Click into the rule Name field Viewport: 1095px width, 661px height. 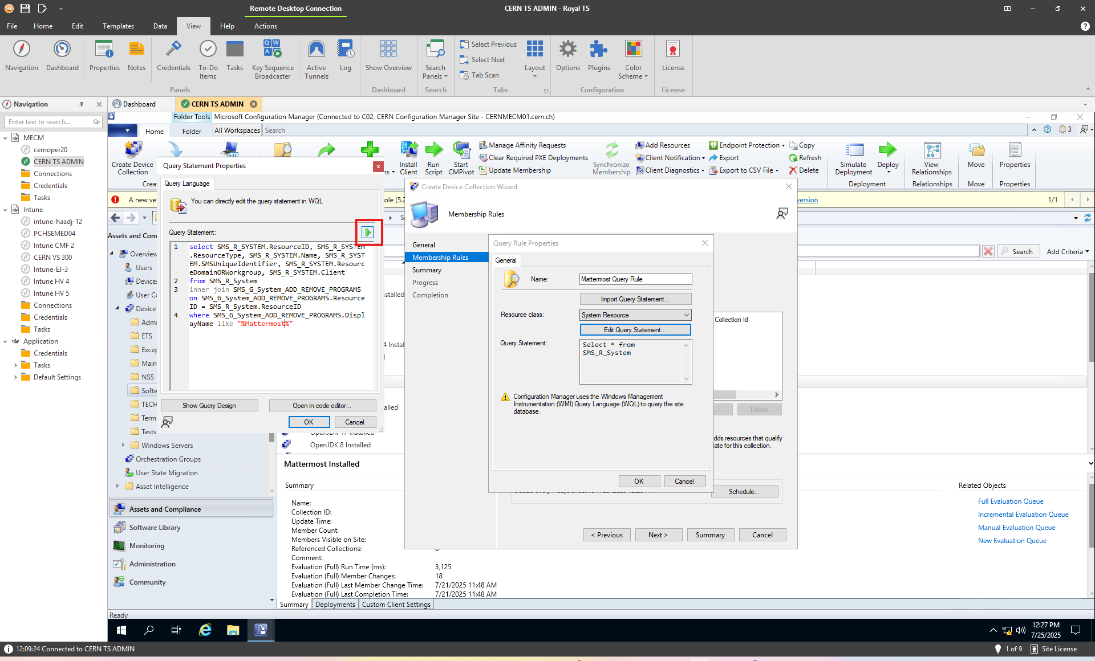[635, 279]
